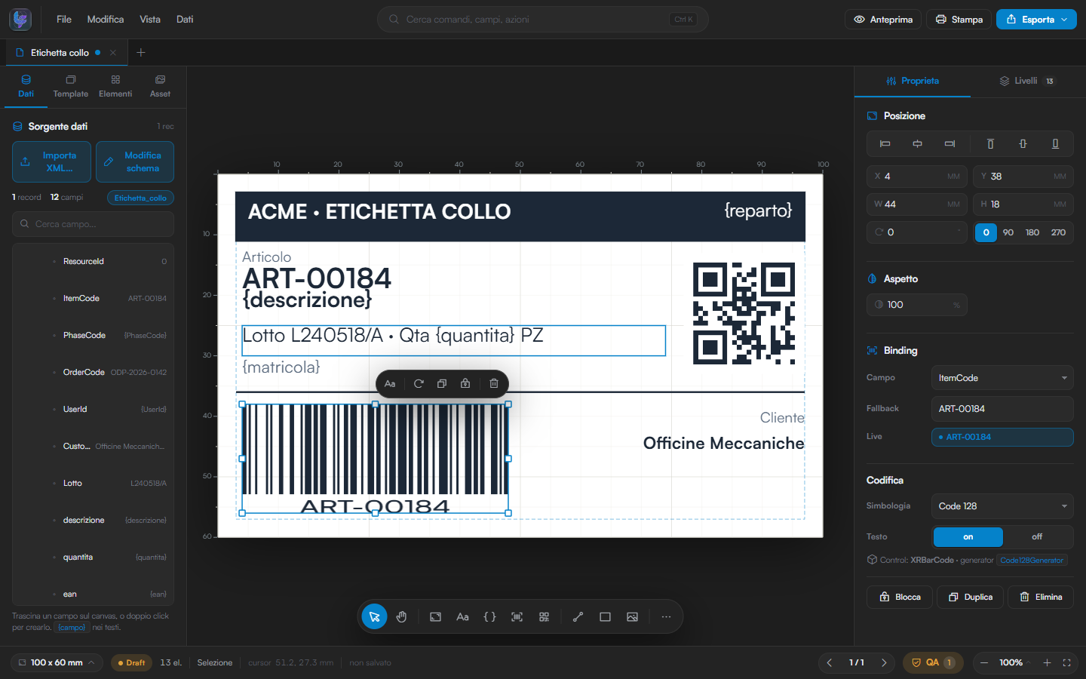The image size is (1086, 679).
Task: Switch to the Livelli tab
Action: click(x=1027, y=81)
